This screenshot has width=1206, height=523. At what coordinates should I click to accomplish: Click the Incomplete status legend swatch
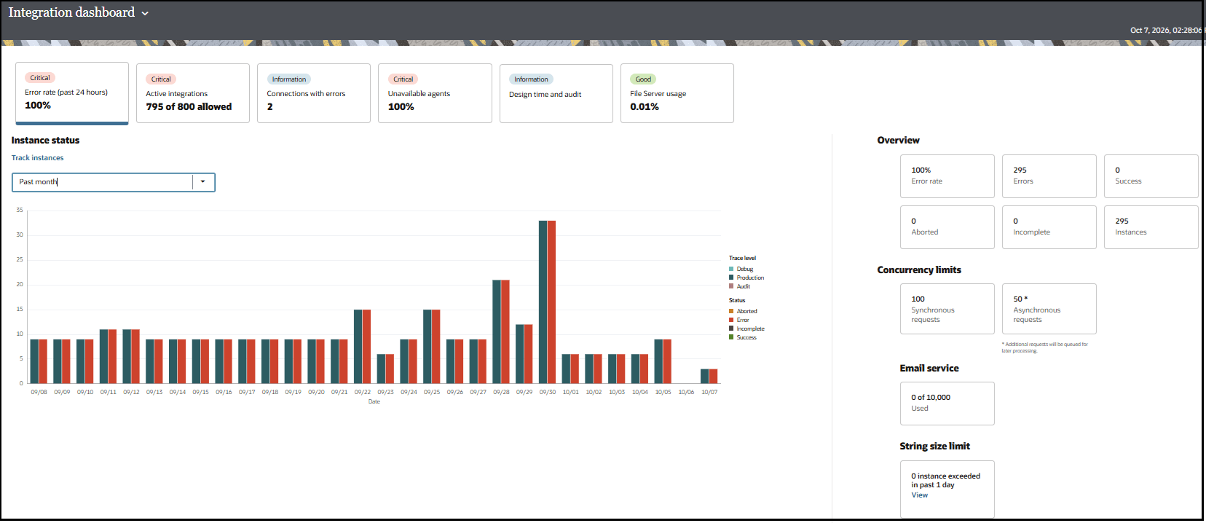(x=731, y=329)
